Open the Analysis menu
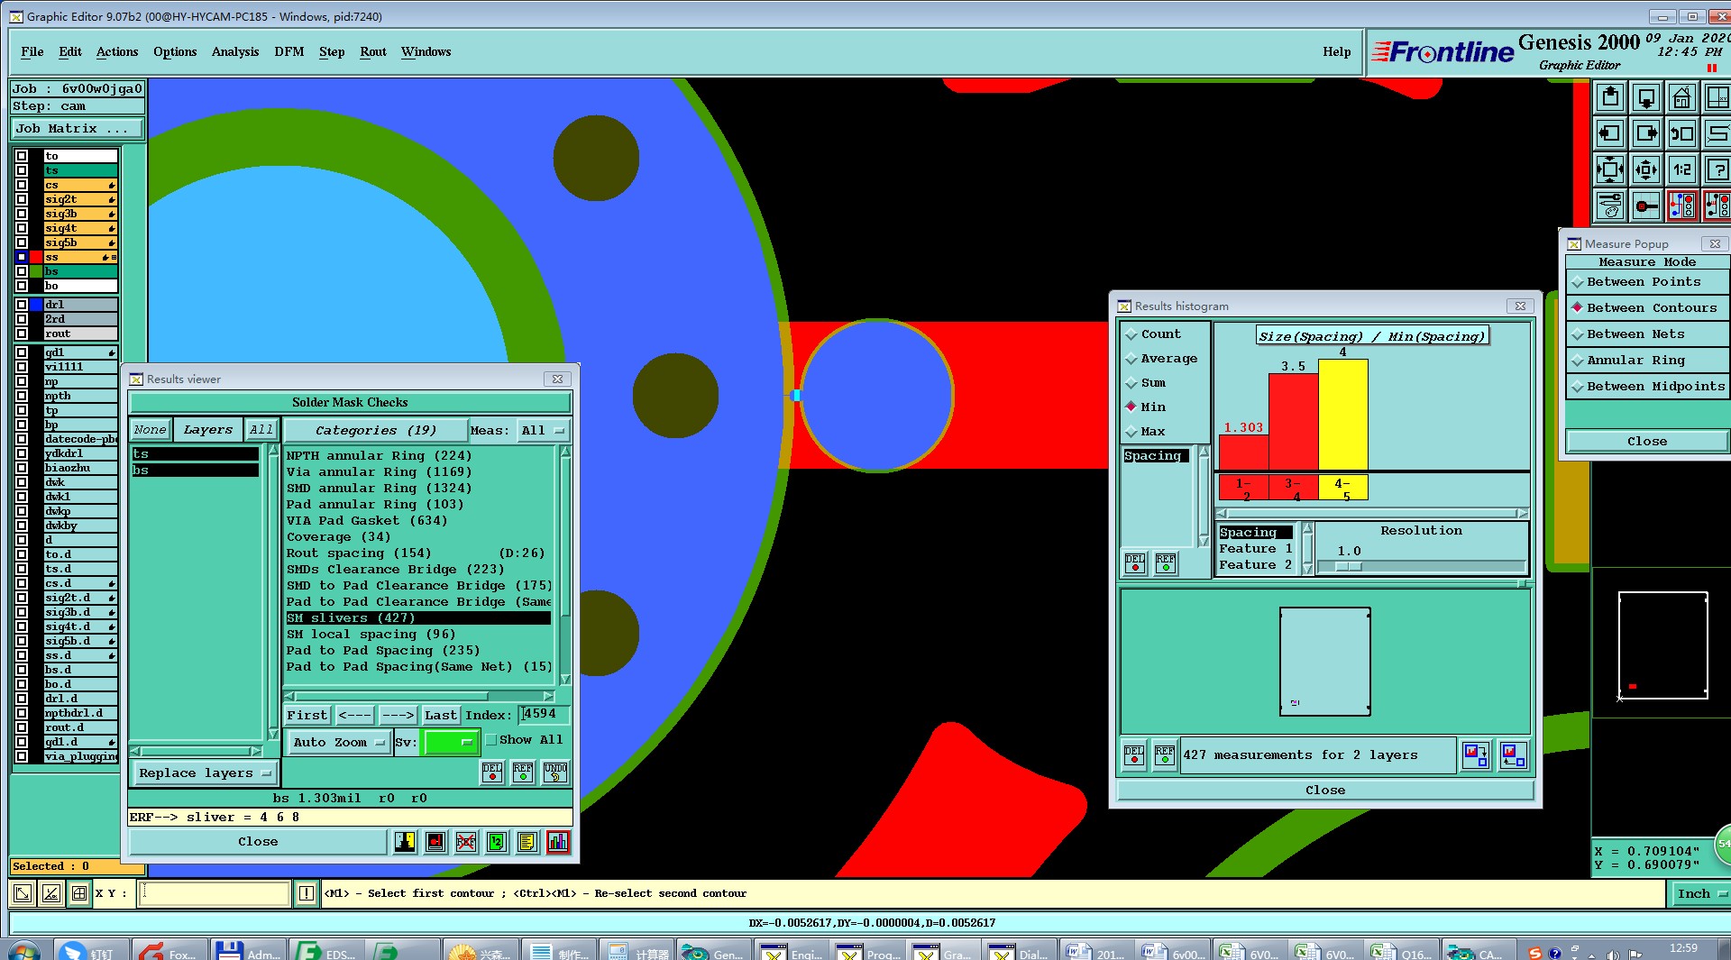Screen dimensions: 1731x960 coord(235,52)
